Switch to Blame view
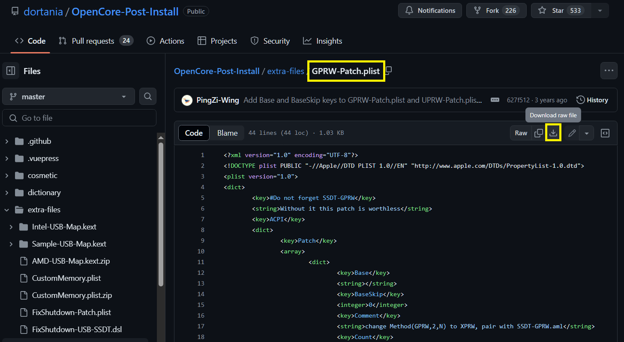 [227, 133]
